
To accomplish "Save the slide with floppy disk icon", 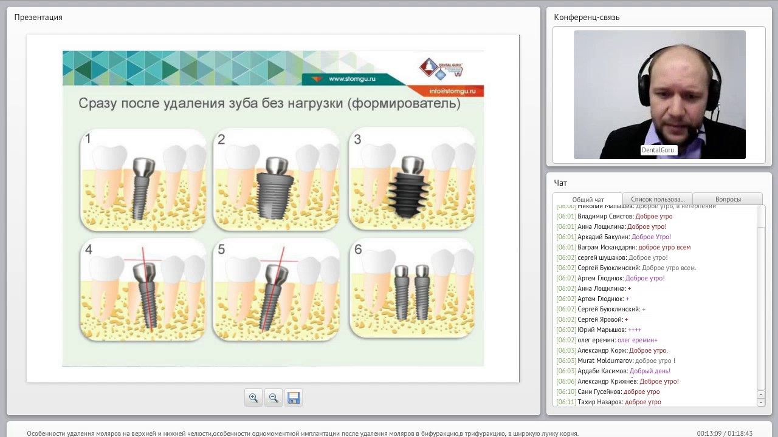I will pyautogui.click(x=294, y=398).
